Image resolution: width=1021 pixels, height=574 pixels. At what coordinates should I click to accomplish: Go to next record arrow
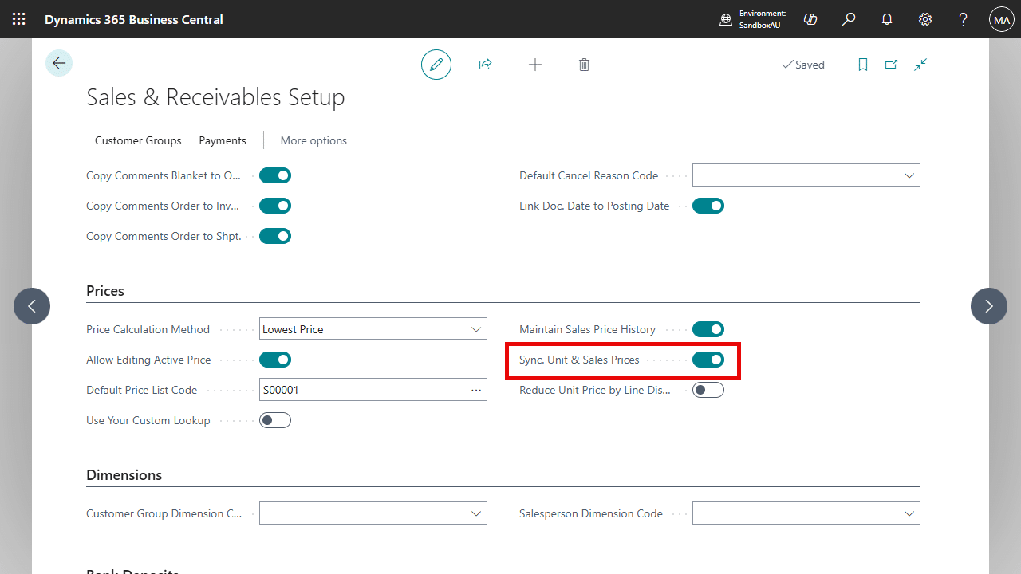pos(989,306)
